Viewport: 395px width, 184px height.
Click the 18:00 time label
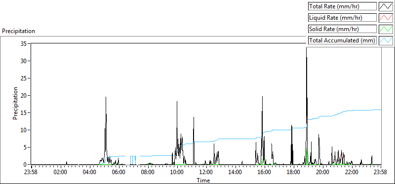point(293,173)
